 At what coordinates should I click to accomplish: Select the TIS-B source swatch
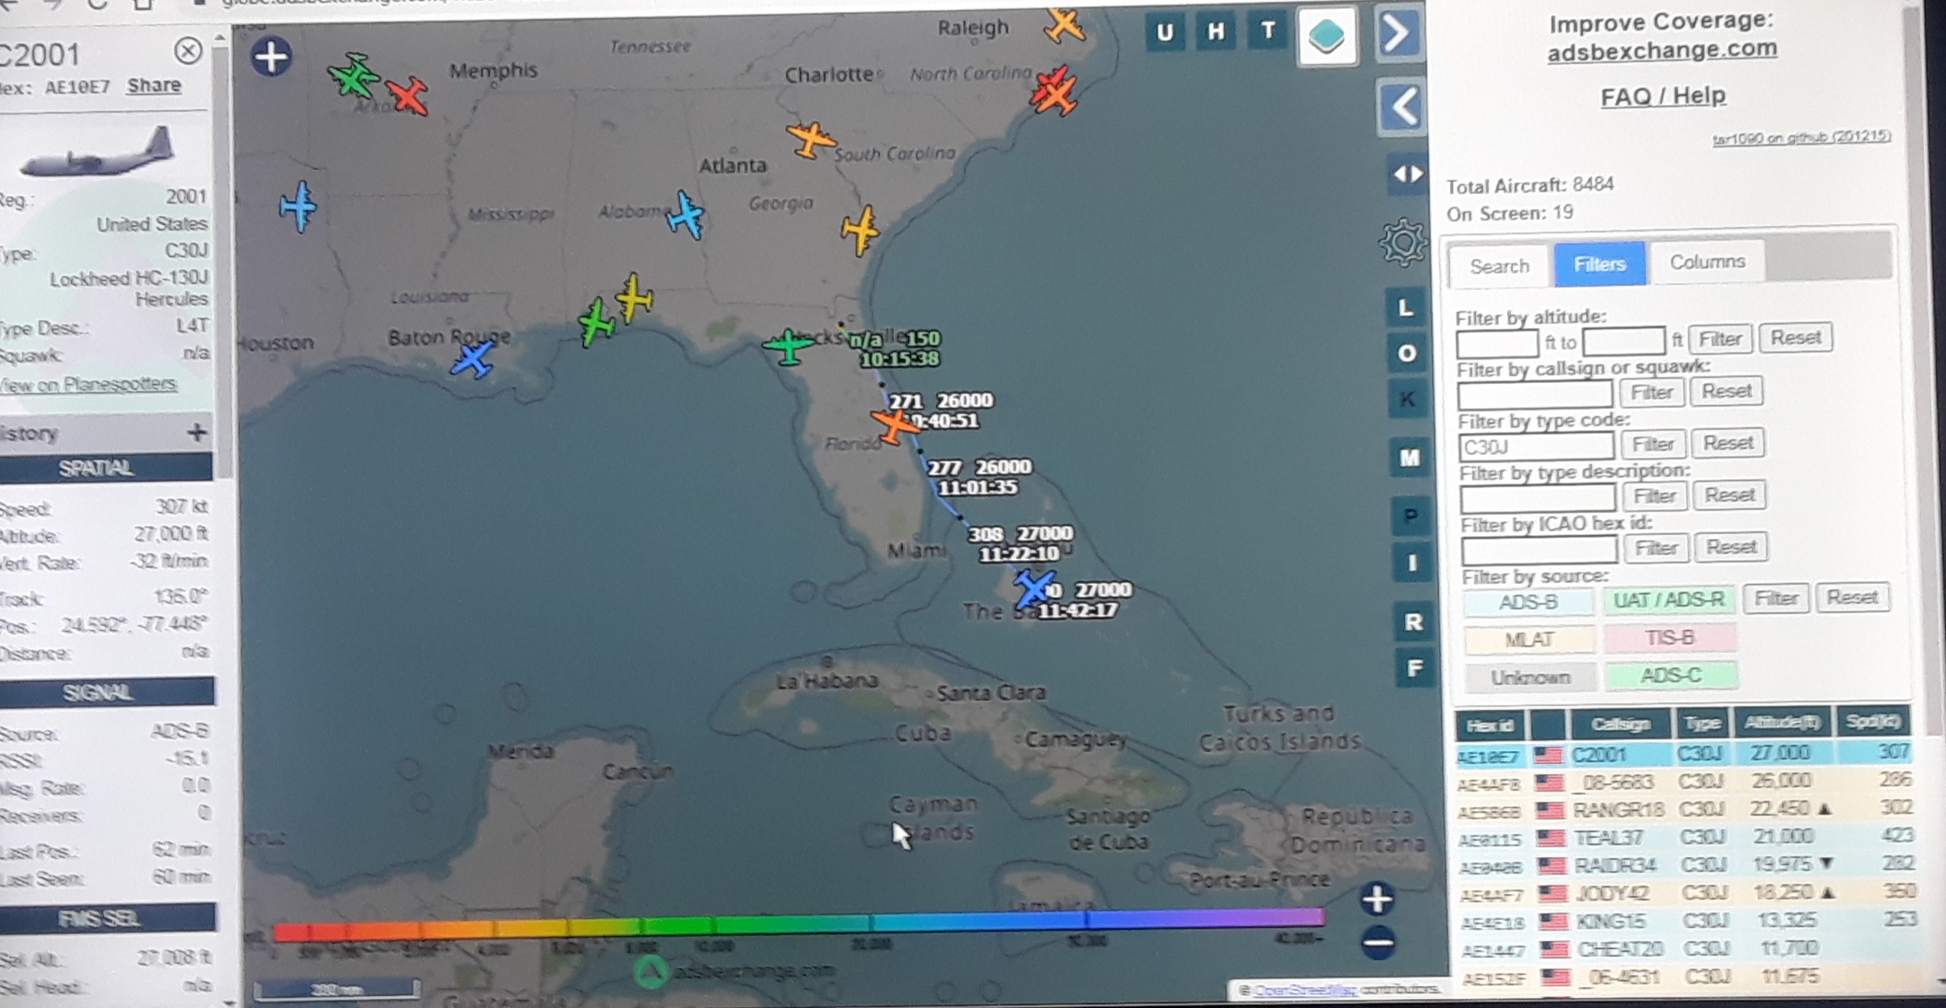coord(1670,638)
